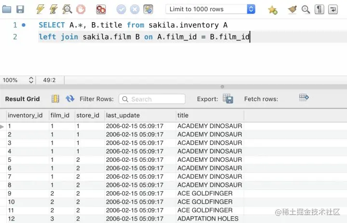Focus the Filter Rows search field

click(152, 99)
